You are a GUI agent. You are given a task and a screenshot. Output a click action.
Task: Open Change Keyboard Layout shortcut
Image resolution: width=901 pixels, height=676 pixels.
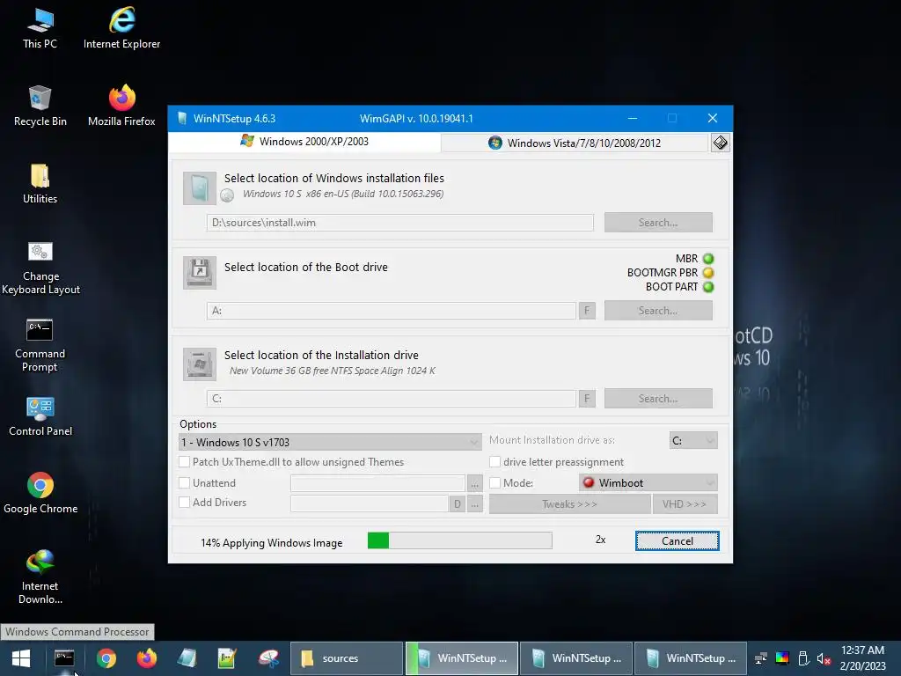40,268
